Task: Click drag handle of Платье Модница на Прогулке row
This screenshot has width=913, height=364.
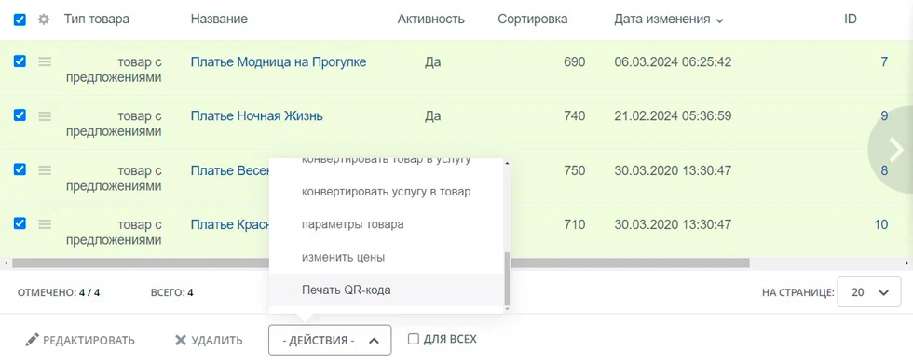Action: click(x=45, y=61)
